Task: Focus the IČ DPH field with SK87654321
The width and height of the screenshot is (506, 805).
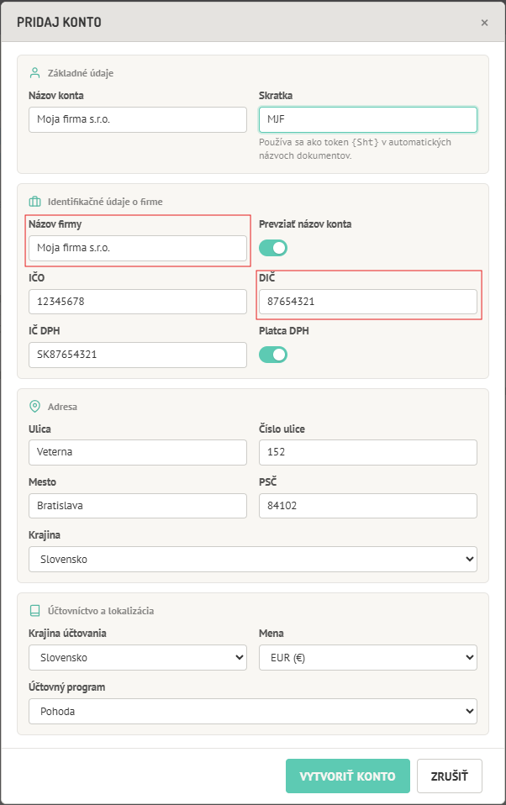Action: coord(138,355)
